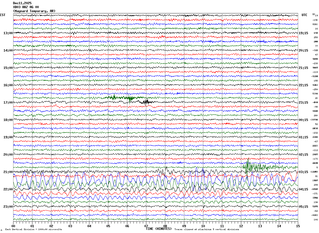Click the Dec11,2025 date header
The width and height of the screenshot is (319, 233).
(22, 3)
